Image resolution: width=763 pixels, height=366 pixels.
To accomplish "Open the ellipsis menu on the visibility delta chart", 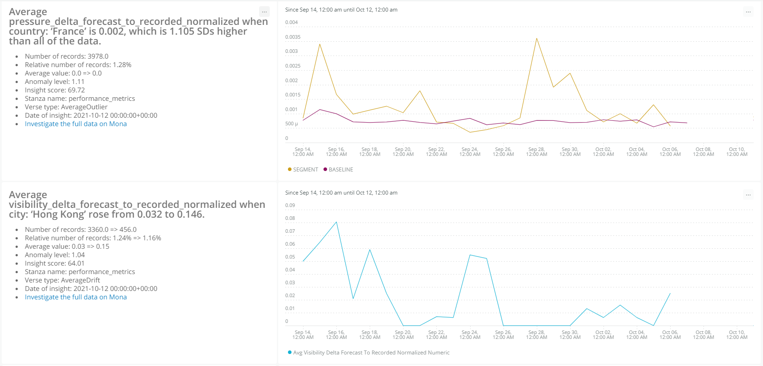I will coord(748,195).
